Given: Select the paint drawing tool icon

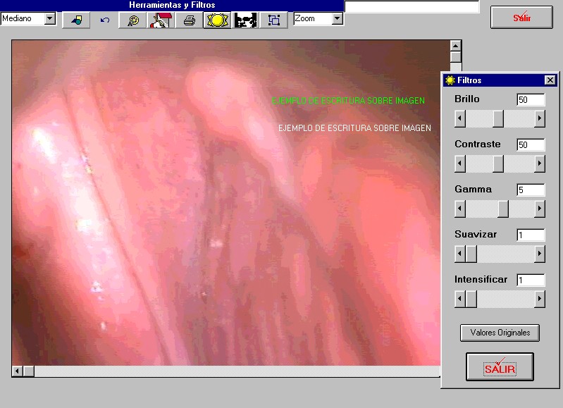Looking at the screenshot, I should (x=161, y=20).
